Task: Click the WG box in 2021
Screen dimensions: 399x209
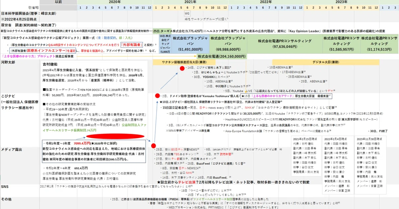Action: pyautogui.click(x=187, y=14)
